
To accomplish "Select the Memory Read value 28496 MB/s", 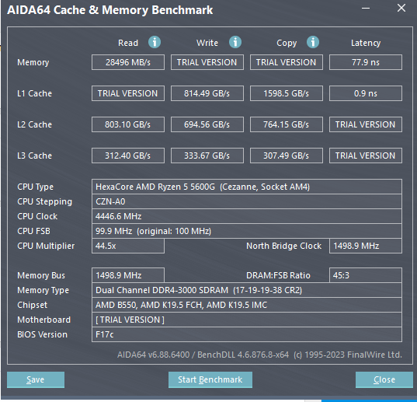I will (x=128, y=62).
